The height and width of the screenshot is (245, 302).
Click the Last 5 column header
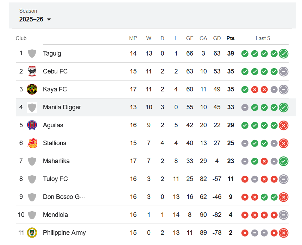coord(263,38)
